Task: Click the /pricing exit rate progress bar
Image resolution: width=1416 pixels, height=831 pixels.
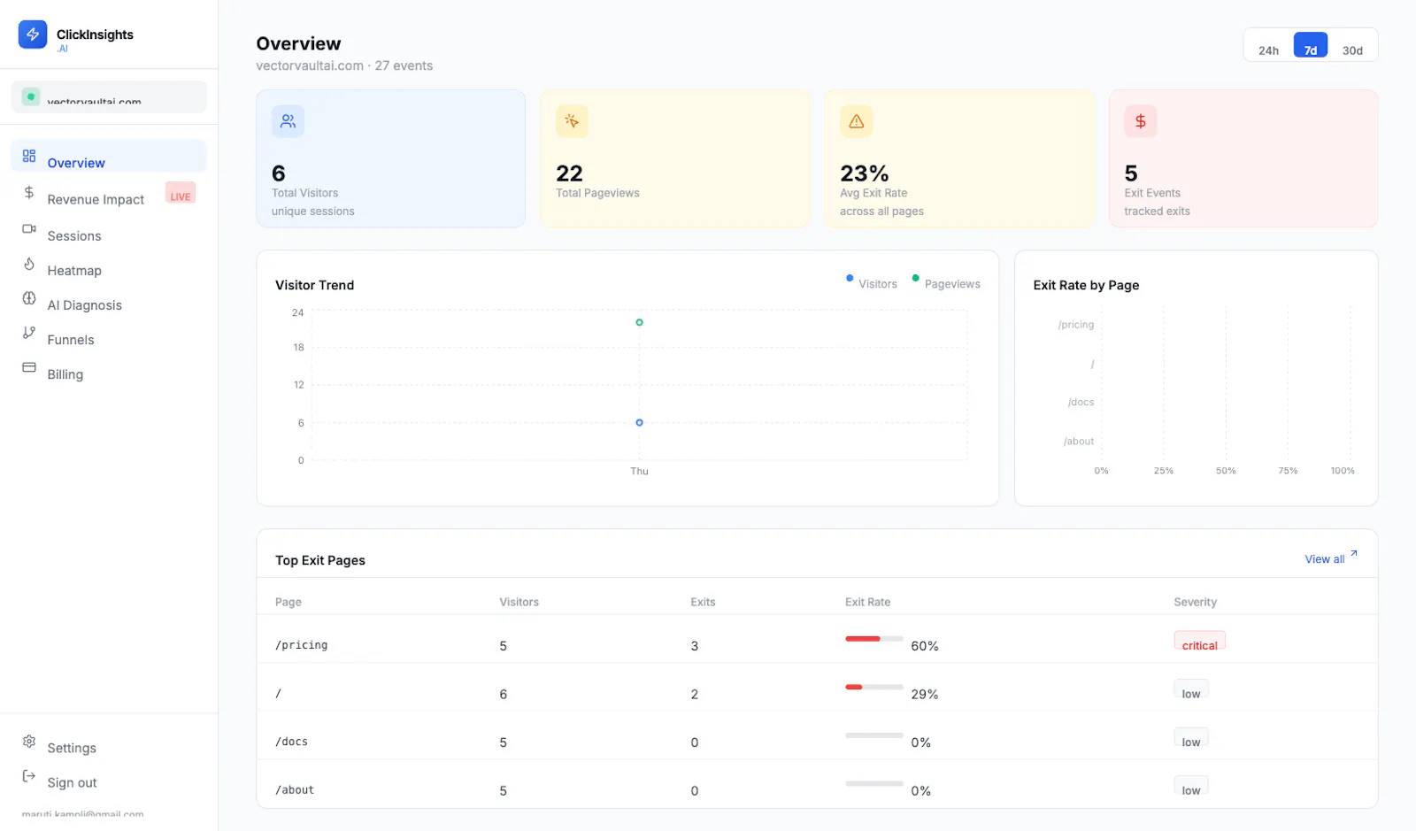Action: pyautogui.click(x=874, y=639)
